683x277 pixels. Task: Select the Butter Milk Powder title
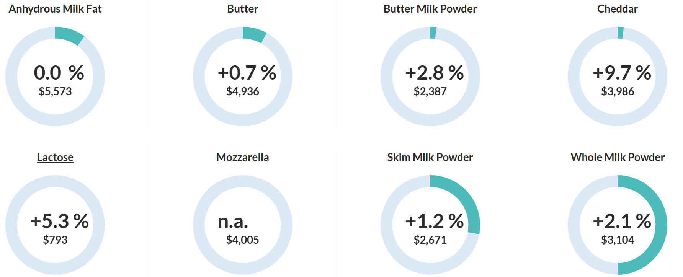tap(430, 9)
